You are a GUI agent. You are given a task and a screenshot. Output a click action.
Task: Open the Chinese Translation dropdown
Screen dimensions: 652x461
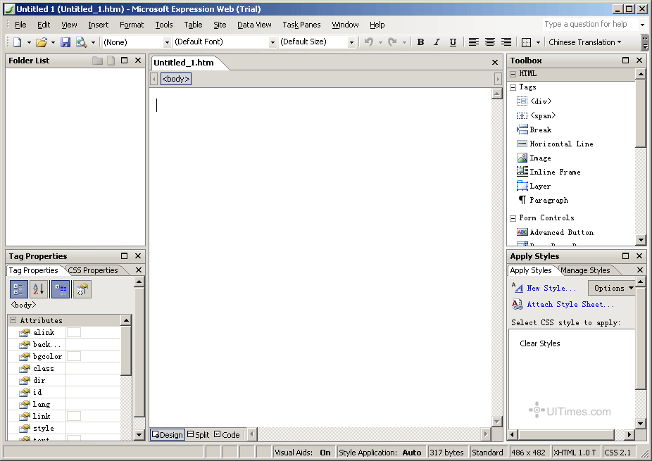pyautogui.click(x=584, y=42)
